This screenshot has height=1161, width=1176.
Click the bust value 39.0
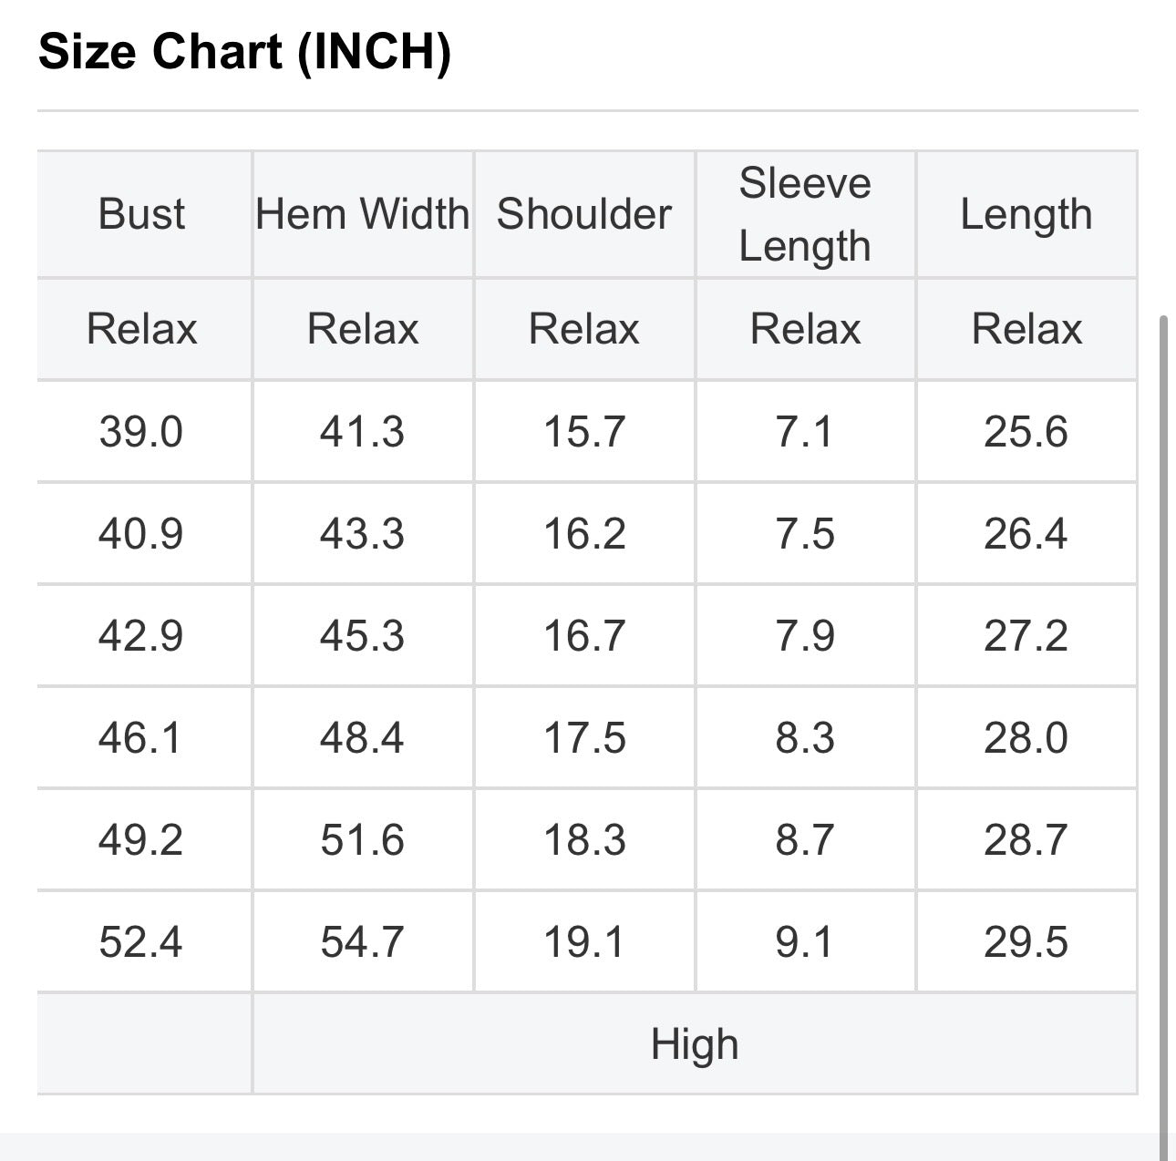tap(141, 432)
